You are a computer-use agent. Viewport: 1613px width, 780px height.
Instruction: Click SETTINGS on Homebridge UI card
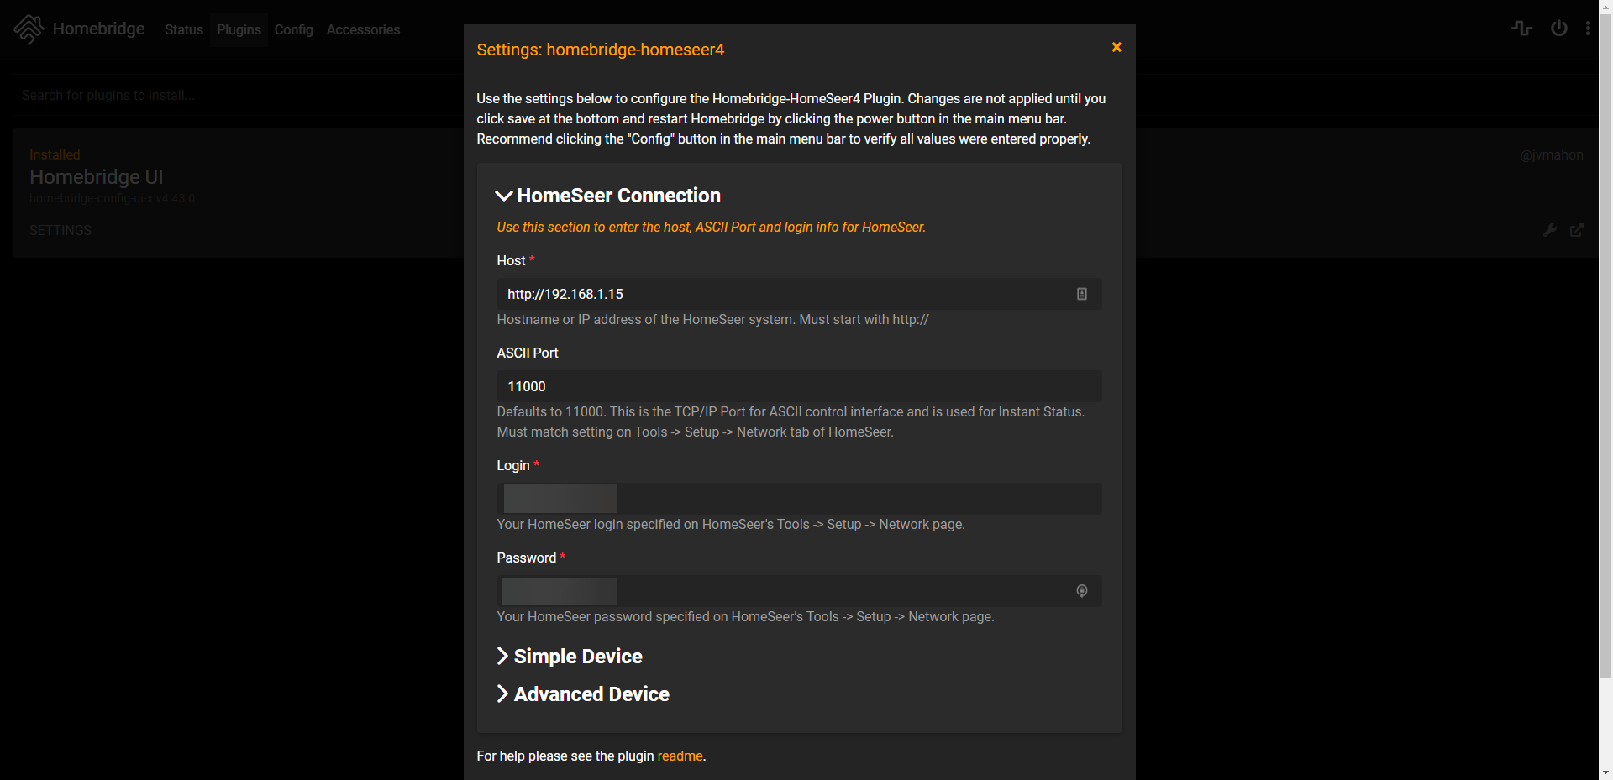(x=60, y=230)
